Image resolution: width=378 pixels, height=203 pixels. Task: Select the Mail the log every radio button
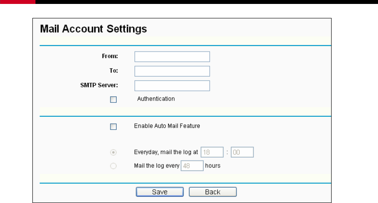(x=113, y=166)
